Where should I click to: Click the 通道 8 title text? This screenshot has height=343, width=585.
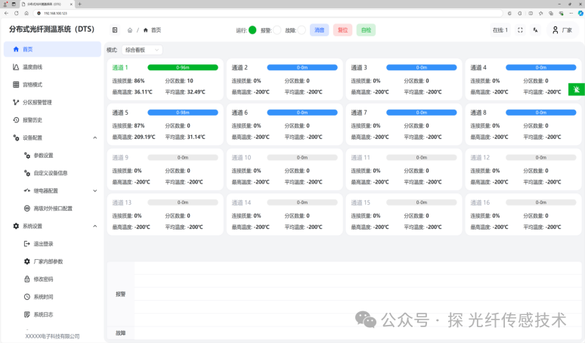(478, 113)
